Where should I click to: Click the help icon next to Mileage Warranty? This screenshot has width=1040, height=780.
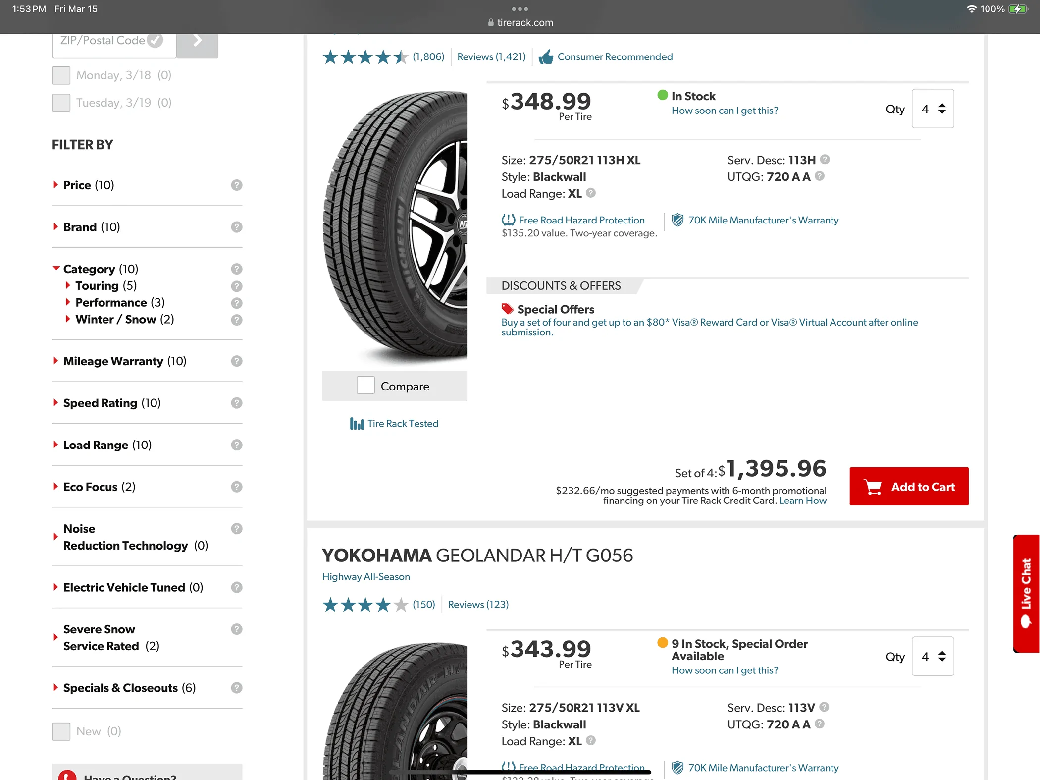click(x=237, y=361)
